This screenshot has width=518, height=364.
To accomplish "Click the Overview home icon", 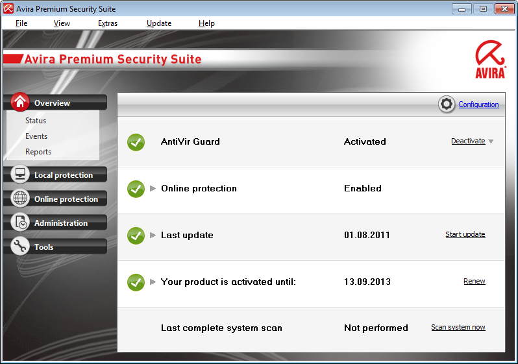I will tap(20, 103).
